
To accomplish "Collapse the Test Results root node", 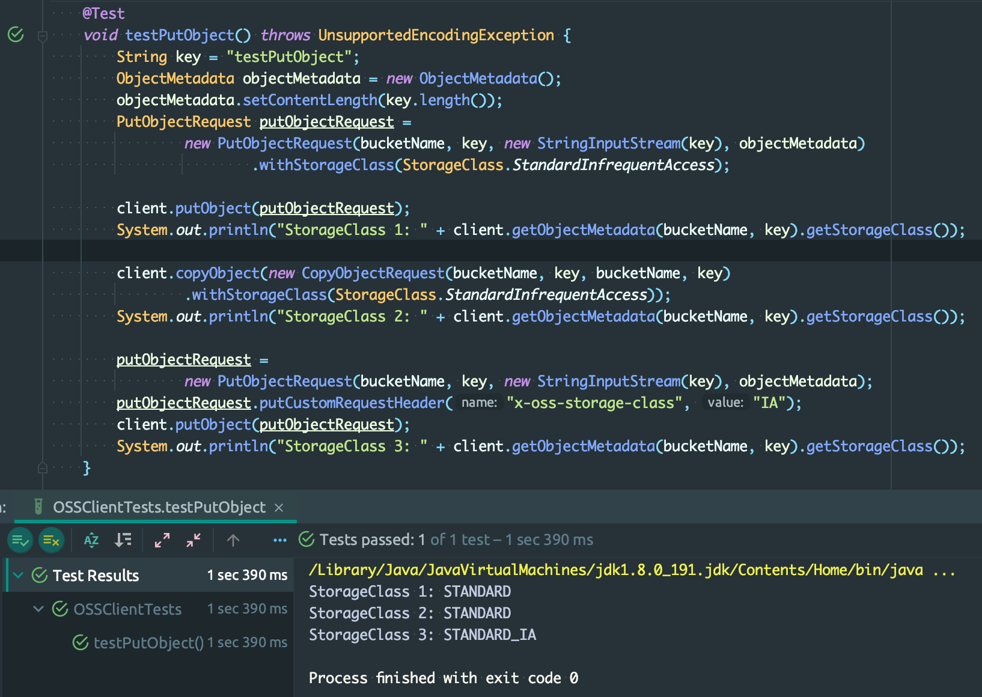I will (x=19, y=575).
